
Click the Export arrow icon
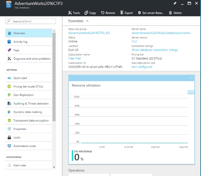122,13
